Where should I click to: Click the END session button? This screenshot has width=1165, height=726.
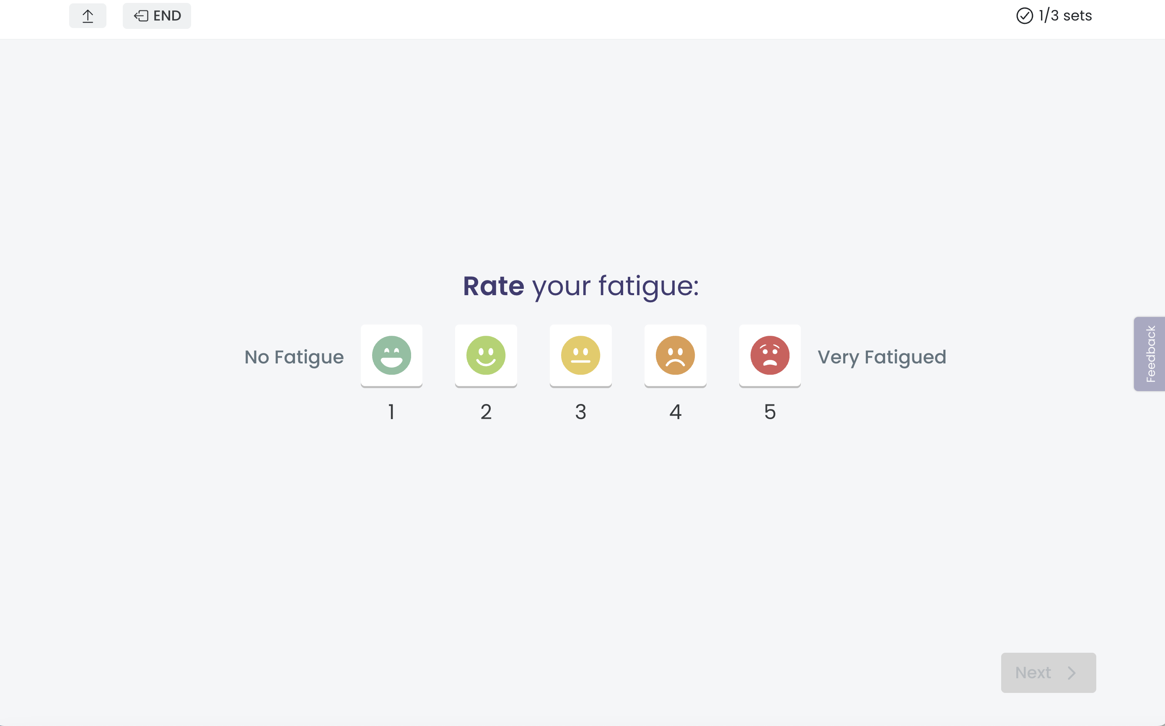click(157, 16)
